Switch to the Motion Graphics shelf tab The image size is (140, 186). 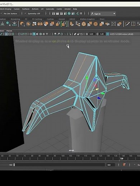[87, 19]
